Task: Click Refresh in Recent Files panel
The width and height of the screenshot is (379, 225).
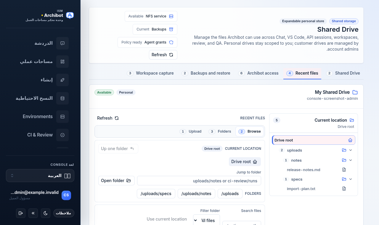Action: [108, 118]
